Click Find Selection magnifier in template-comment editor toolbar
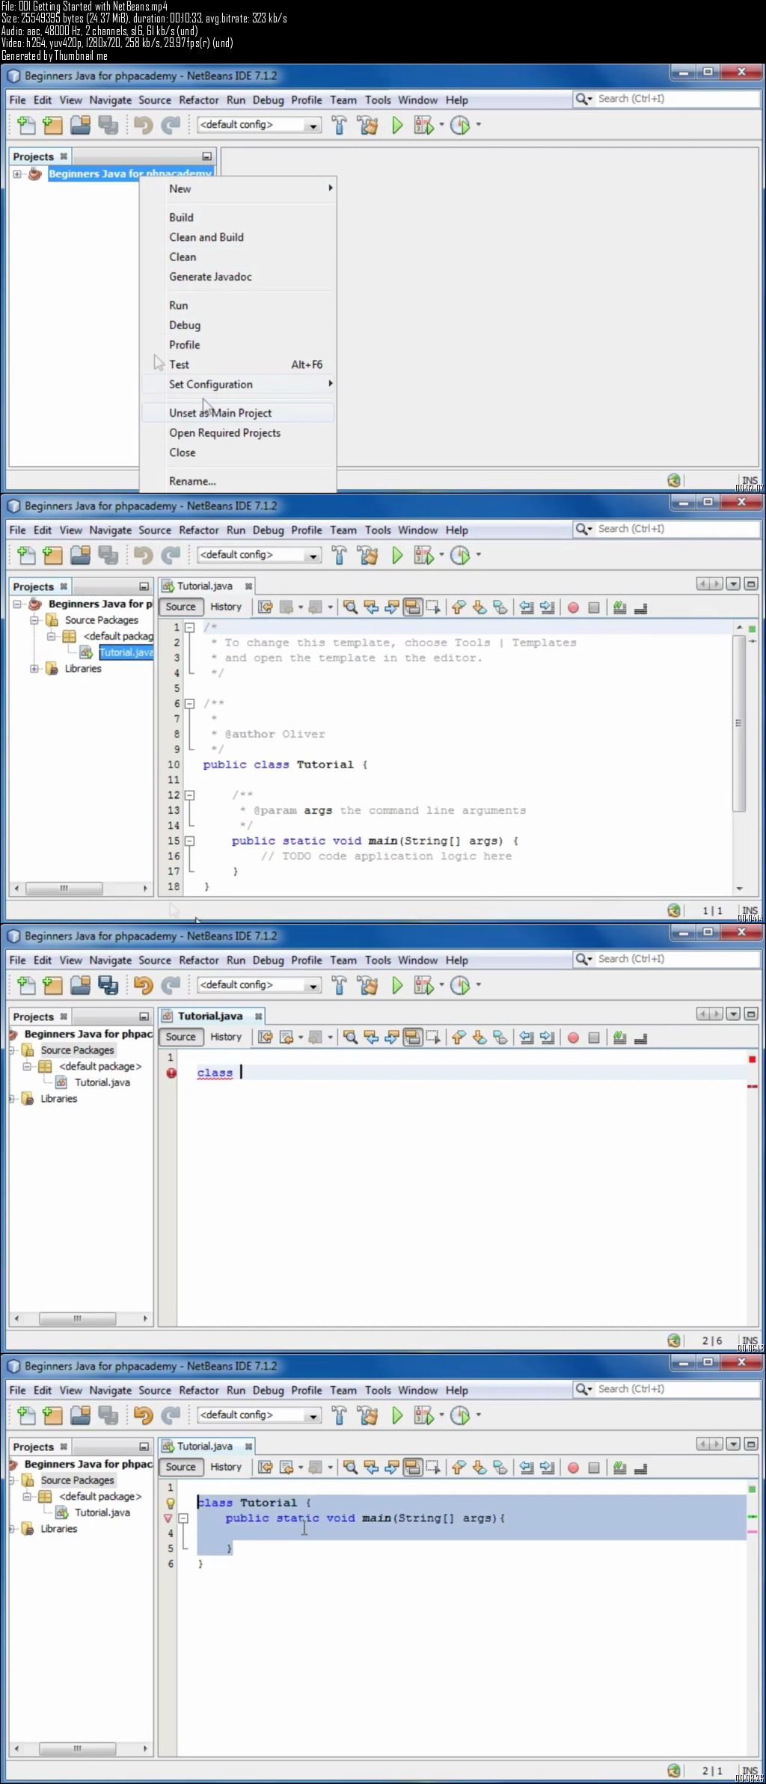The width and height of the screenshot is (766, 1784). [x=350, y=607]
